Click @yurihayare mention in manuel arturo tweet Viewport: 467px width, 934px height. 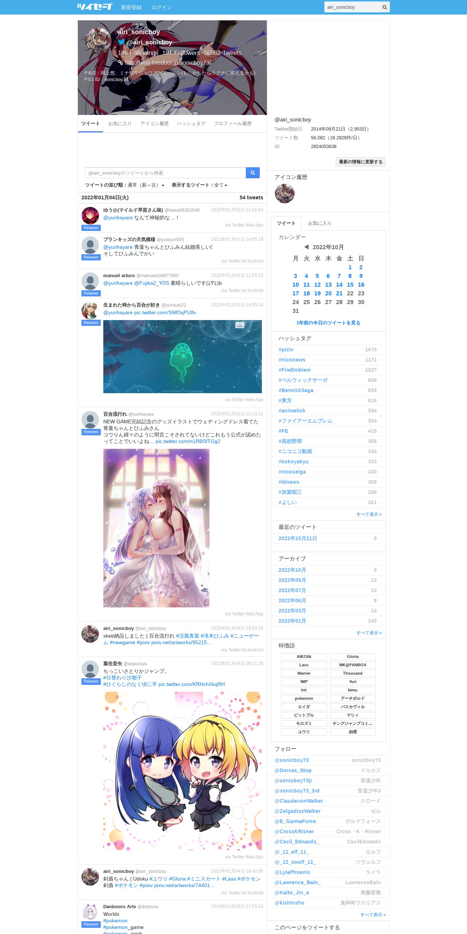coord(118,283)
